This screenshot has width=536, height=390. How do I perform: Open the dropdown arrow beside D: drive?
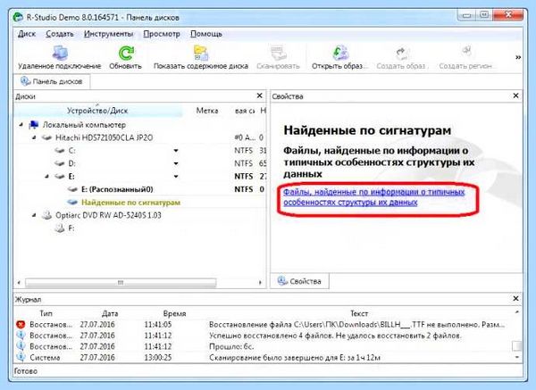pyautogui.click(x=176, y=163)
